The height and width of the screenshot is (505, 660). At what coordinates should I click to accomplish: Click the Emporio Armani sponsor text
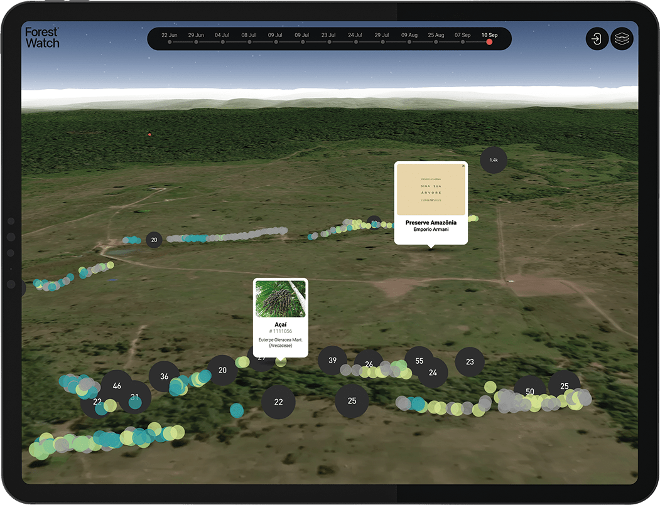pyautogui.click(x=431, y=230)
